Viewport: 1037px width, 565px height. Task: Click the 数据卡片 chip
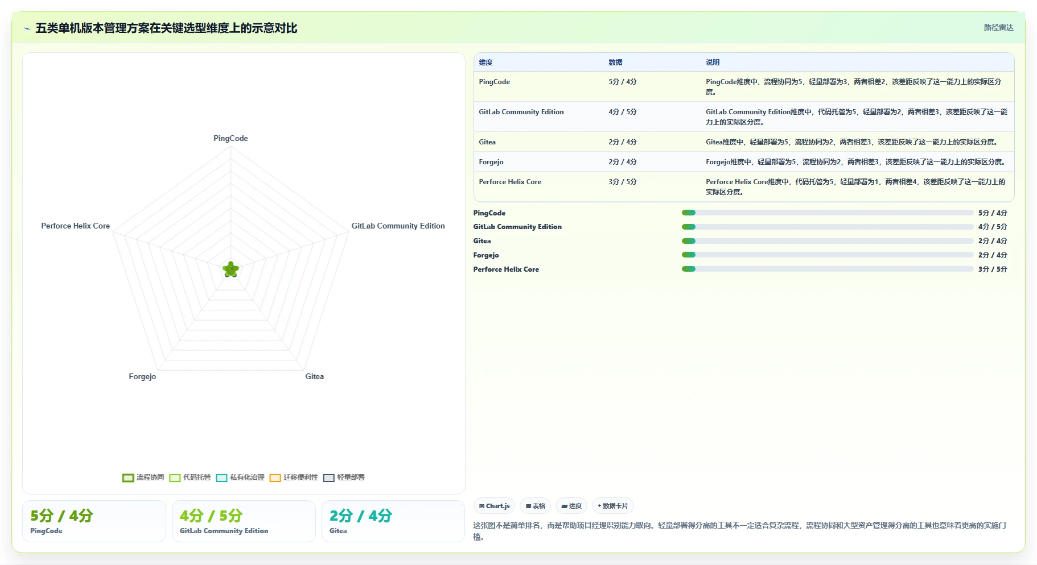(613, 506)
